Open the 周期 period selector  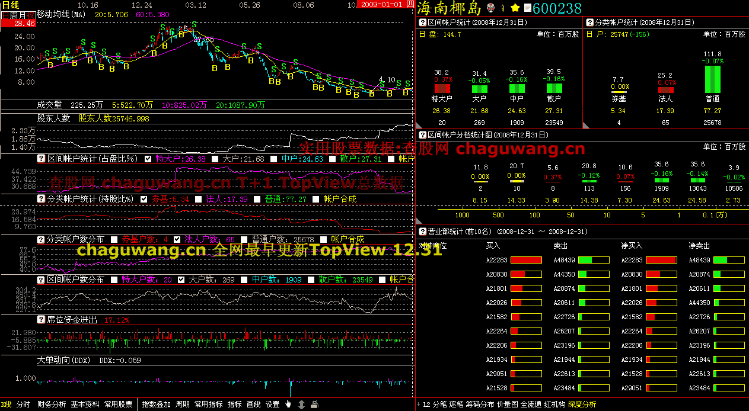coord(183,404)
